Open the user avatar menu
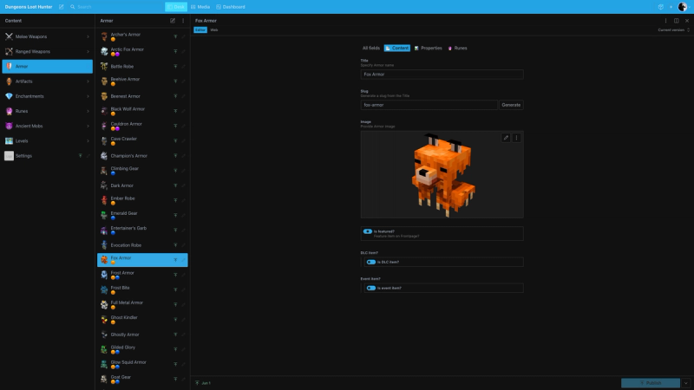Viewport: 694px width, 390px height. [x=683, y=7]
